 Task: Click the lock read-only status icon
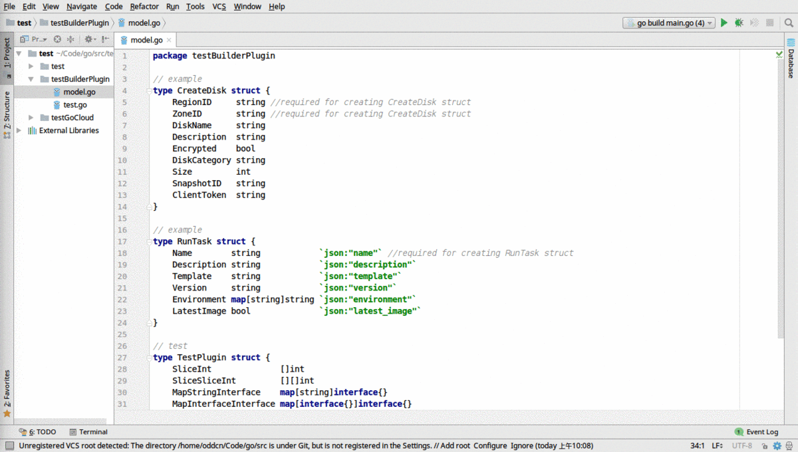pyautogui.click(x=765, y=446)
